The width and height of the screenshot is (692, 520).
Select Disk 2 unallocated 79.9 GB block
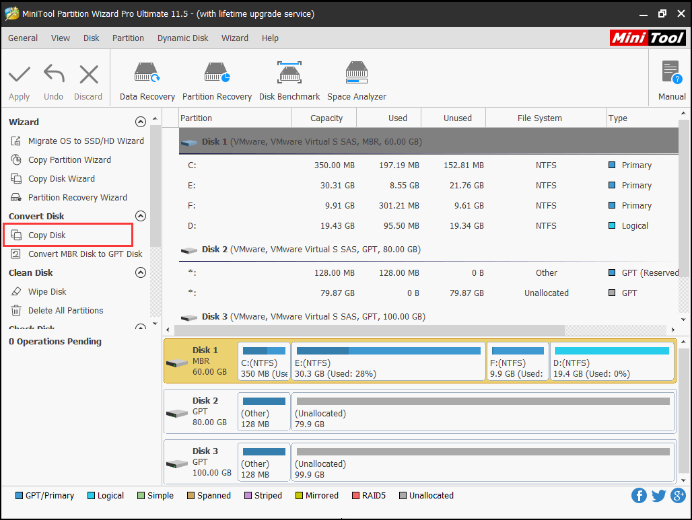[483, 412]
